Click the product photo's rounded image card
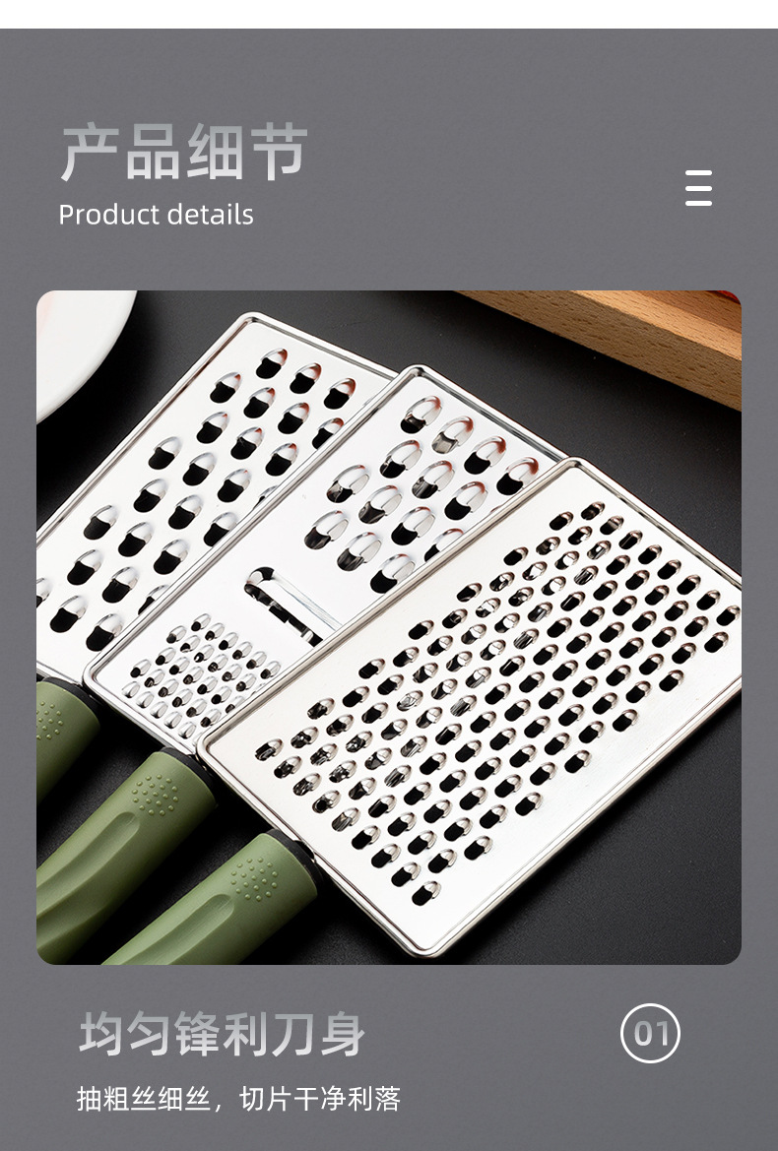 pos(389,627)
